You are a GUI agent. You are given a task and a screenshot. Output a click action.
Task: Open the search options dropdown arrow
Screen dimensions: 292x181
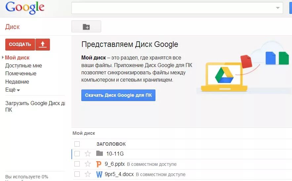point(278,8)
